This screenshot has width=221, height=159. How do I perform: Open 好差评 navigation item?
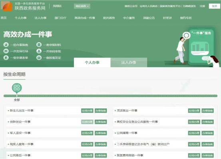click(x=167, y=18)
